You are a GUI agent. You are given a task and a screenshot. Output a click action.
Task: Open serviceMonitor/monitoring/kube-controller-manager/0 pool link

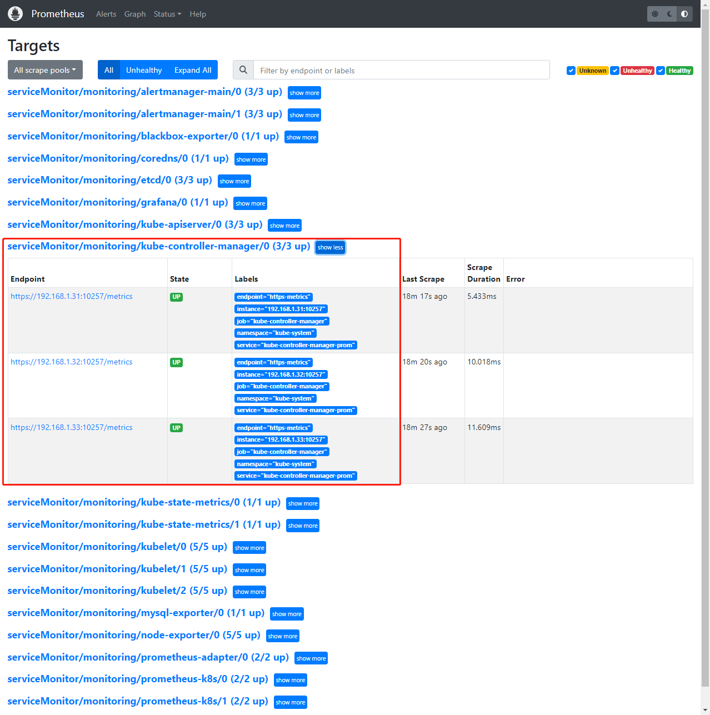[x=159, y=246]
